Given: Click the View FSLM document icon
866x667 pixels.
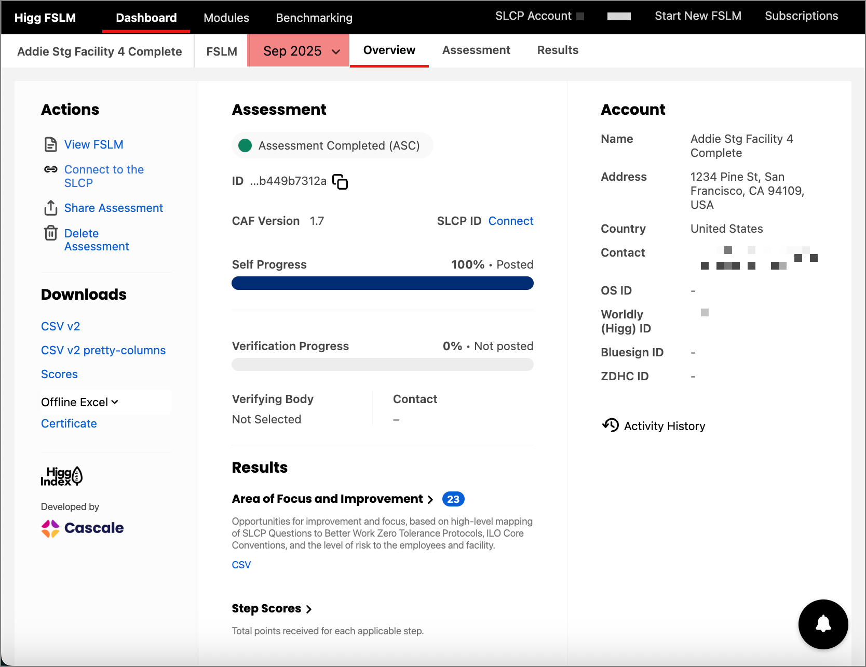Looking at the screenshot, I should click(x=50, y=144).
